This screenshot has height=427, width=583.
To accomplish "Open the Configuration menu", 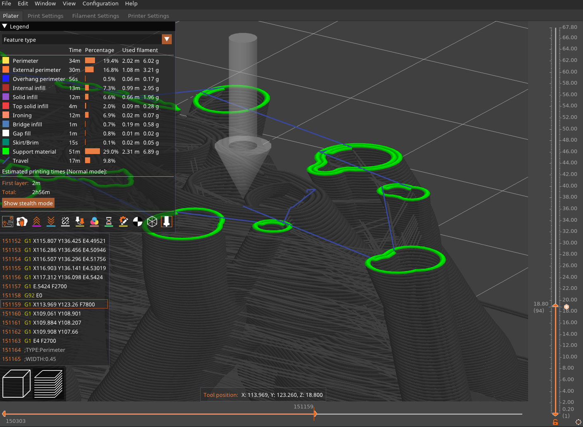I will [x=100, y=4].
